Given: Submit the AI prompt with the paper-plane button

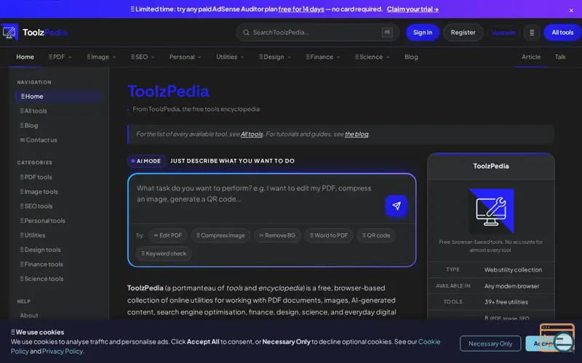Looking at the screenshot, I should click(396, 206).
